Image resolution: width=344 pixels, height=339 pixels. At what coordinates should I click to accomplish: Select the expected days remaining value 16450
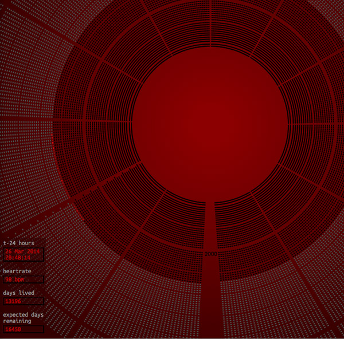[24, 329]
